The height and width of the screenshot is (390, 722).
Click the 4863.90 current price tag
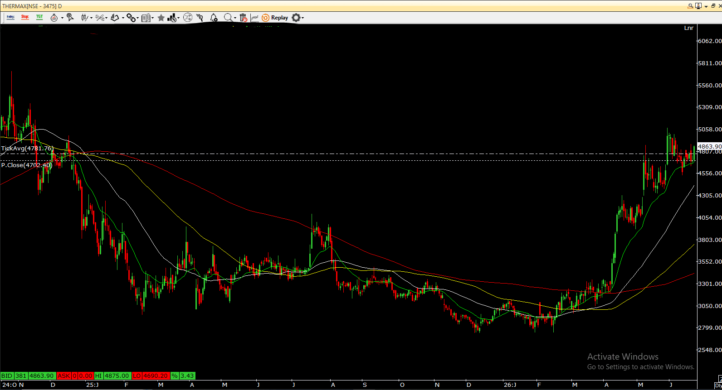click(709, 146)
